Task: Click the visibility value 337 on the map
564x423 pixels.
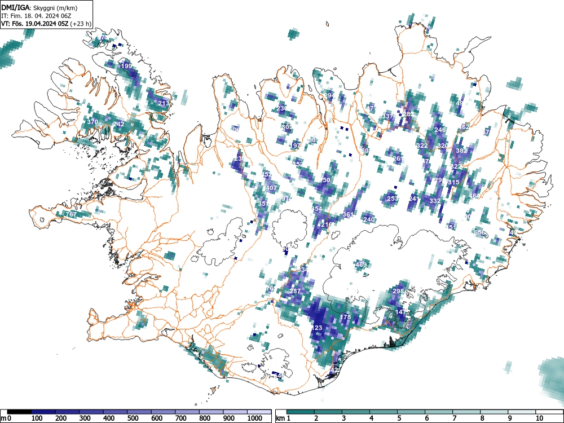Action: coord(388,116)
